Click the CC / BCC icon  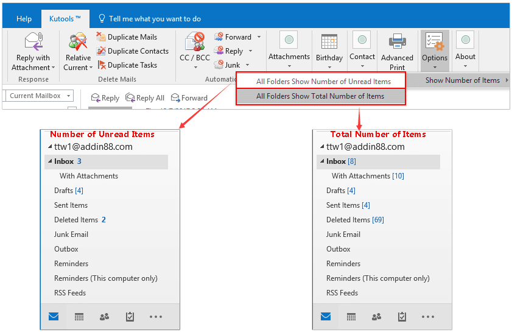pos(195,42)
